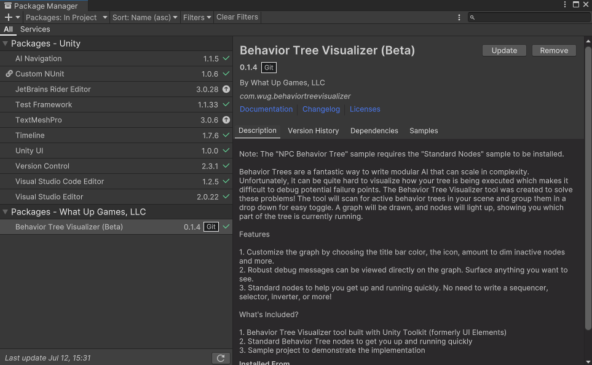Open the Changelog link

[321, 109]
